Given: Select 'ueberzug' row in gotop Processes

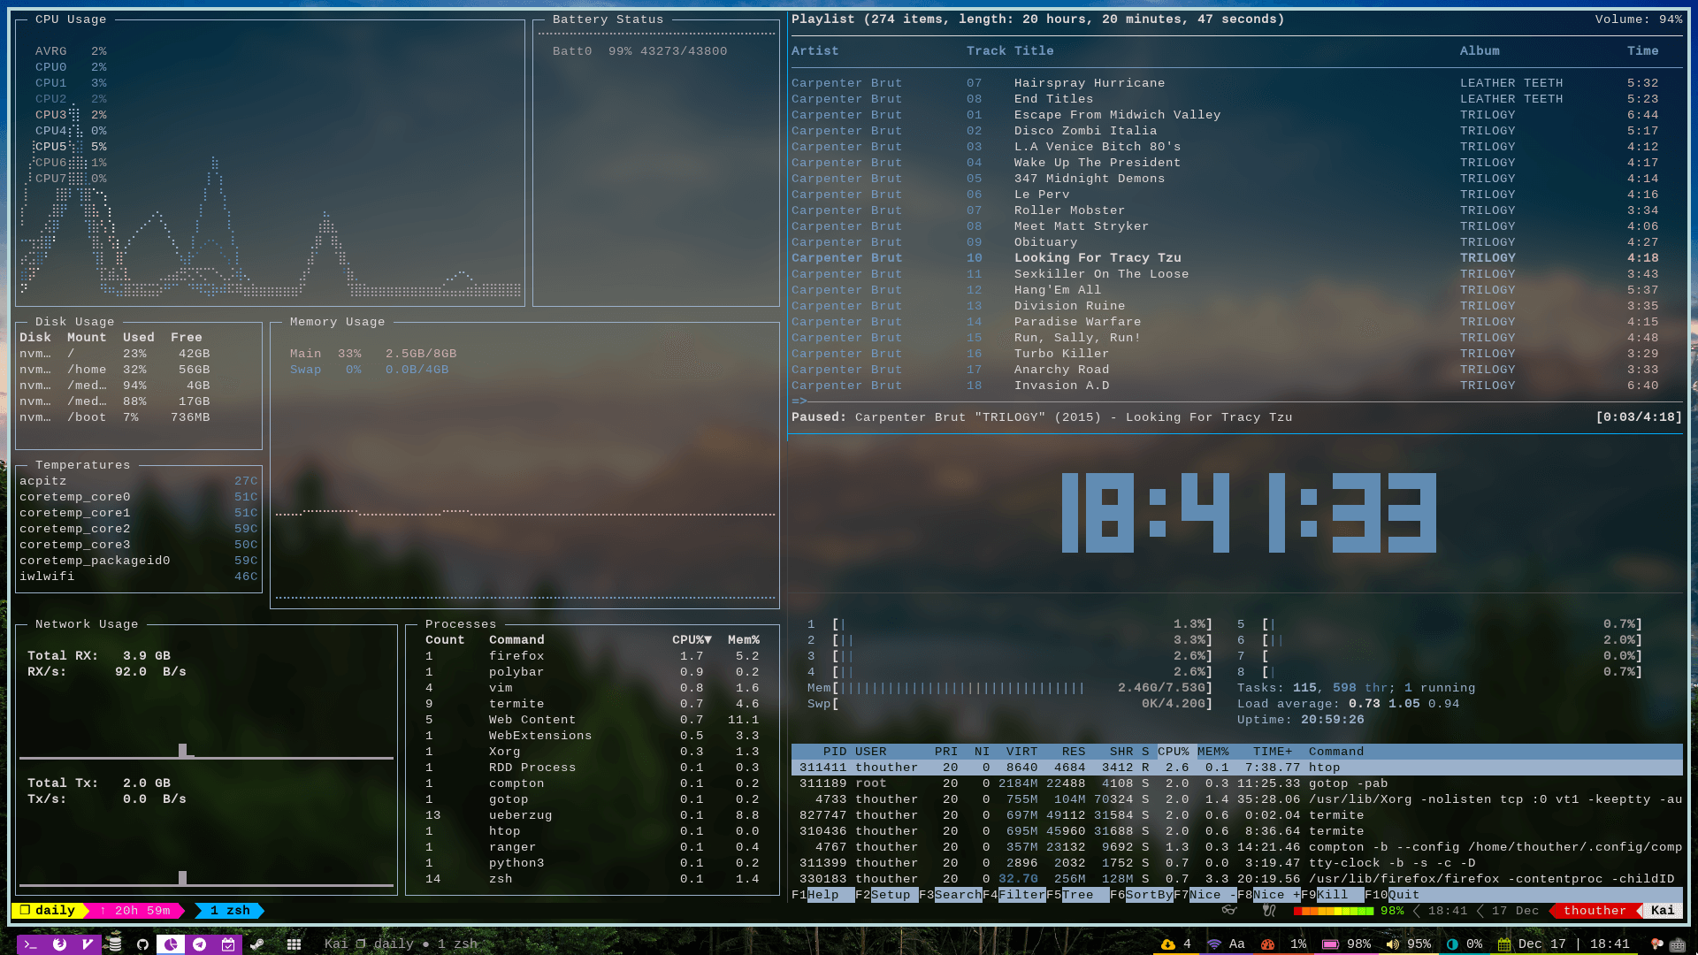Looking at the screenshot, I should pos(593,815).
